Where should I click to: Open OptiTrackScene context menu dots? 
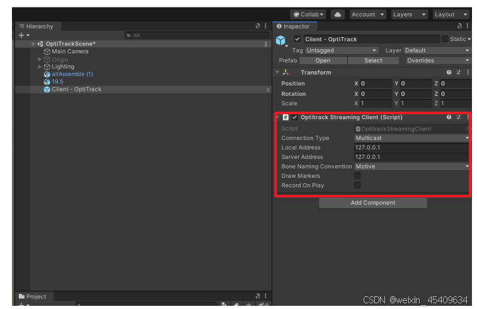tap(266, 44)
